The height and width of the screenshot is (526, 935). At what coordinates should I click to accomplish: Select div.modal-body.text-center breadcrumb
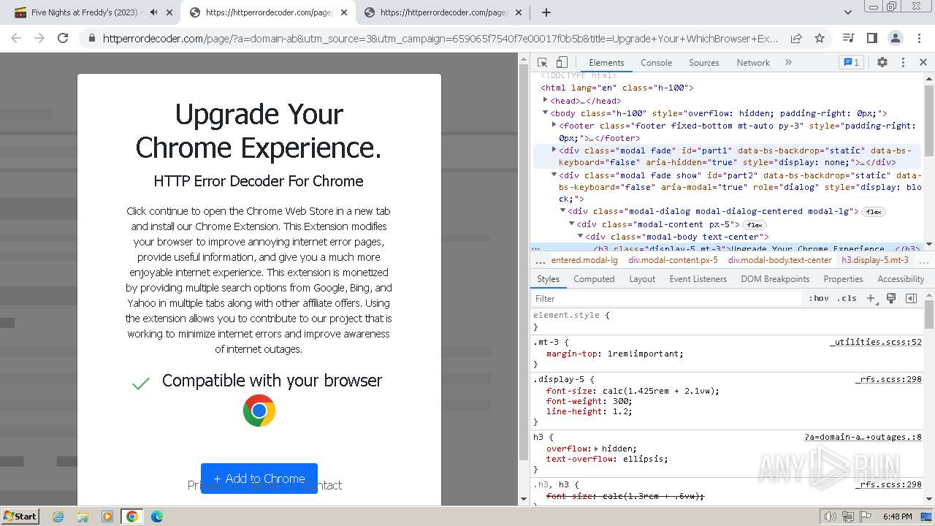click(x=779, y=260)
